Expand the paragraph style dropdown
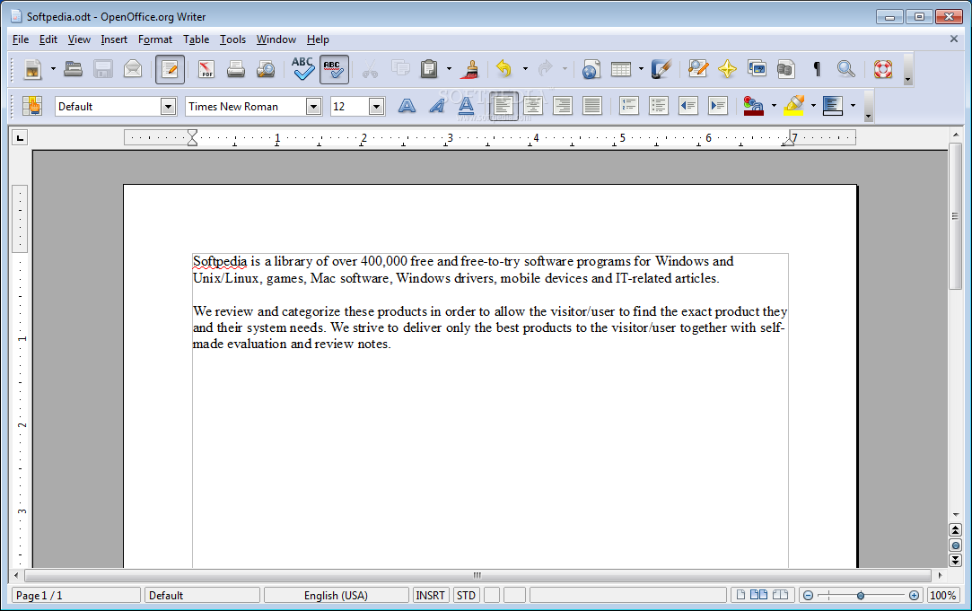This screenshot has width=972, height=611. coord(168,107)
